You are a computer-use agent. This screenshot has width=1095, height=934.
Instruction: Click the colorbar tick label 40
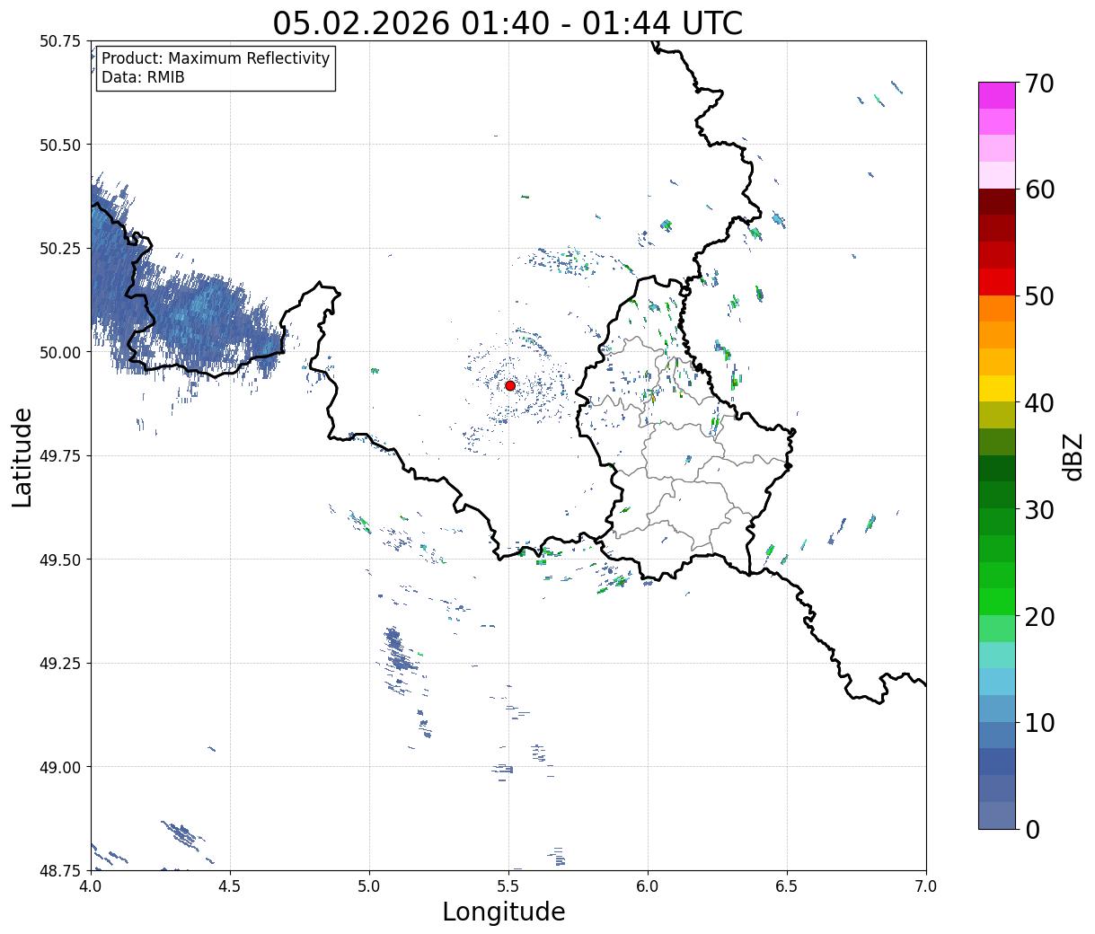(1039, 403)
